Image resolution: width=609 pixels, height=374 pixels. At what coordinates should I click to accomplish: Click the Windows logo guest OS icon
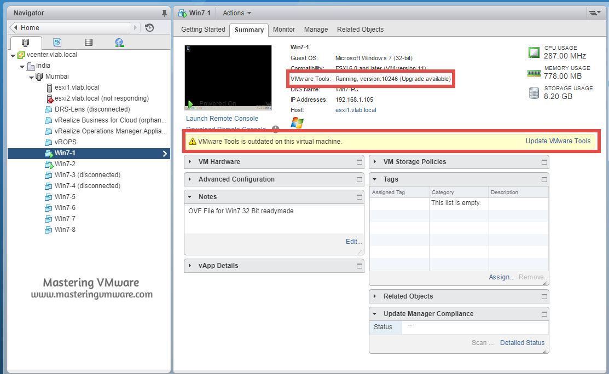click(297, 122)
